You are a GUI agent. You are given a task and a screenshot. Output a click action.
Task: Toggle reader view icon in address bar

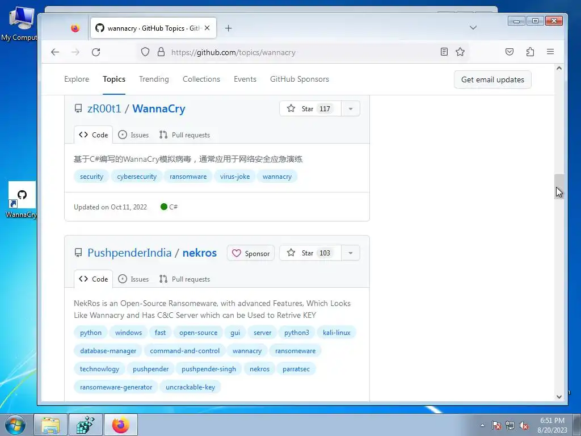[x=444, y=52]
